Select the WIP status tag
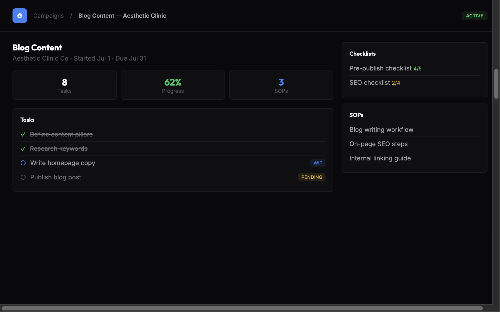 (318, 163)
